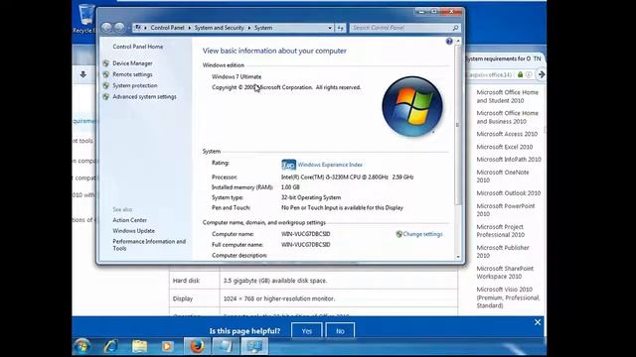Open the Microsoft OneNote 2010 link
636x357 pixels.
click(503, 177)
